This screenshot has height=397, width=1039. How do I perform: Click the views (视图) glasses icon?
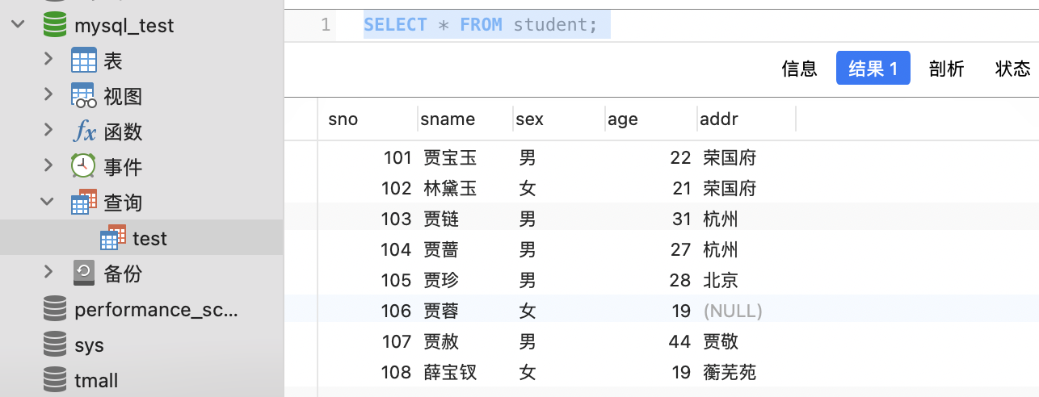pyautogui.click(x=84, y=96)
